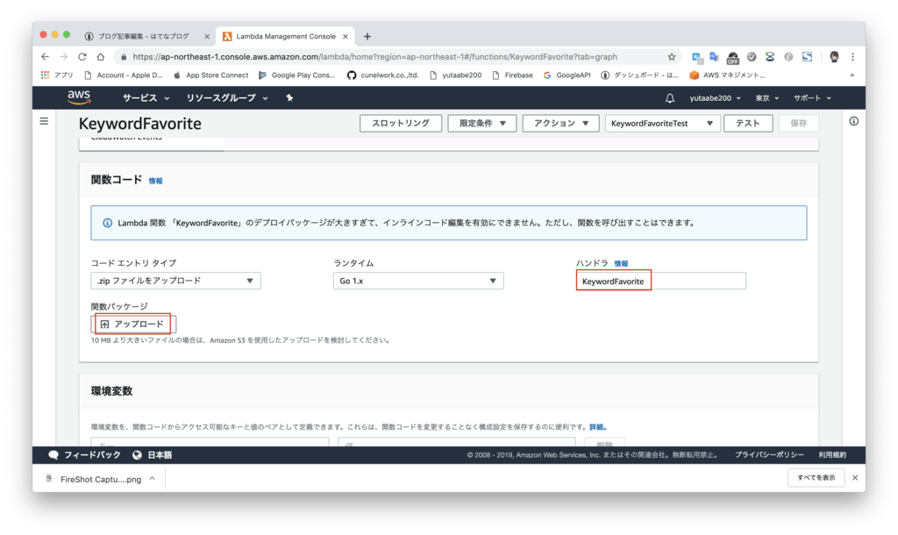
Task: Click browser forward arrow
Action: pyautogui.click(x=63, y=57)
